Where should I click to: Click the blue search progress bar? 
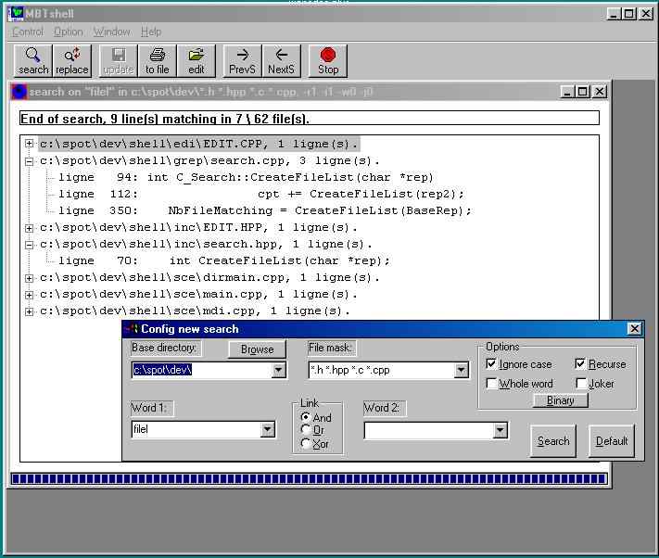(x=309, y=478)
